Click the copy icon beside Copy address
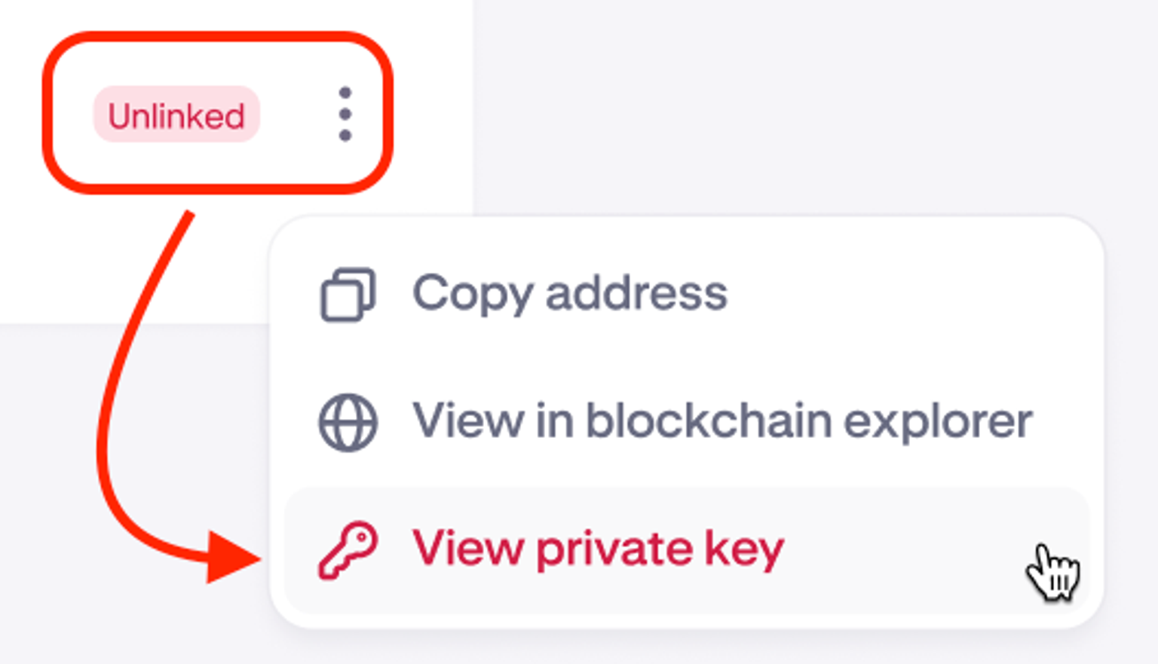Screen dimensions: 1158x664 pos(348,295)
